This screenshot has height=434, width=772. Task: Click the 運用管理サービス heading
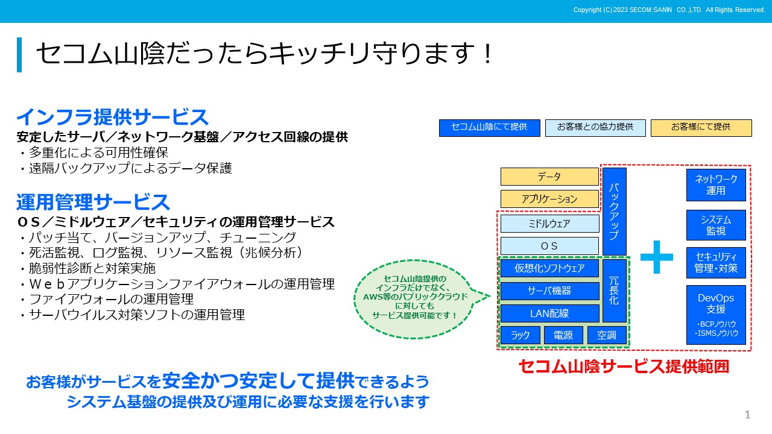tap(93, 201)
